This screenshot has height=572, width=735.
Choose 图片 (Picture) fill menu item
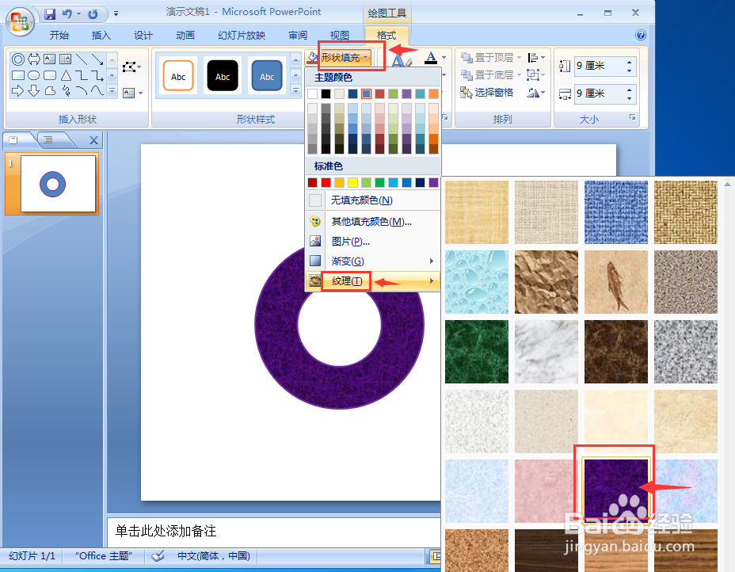[373, 242]
